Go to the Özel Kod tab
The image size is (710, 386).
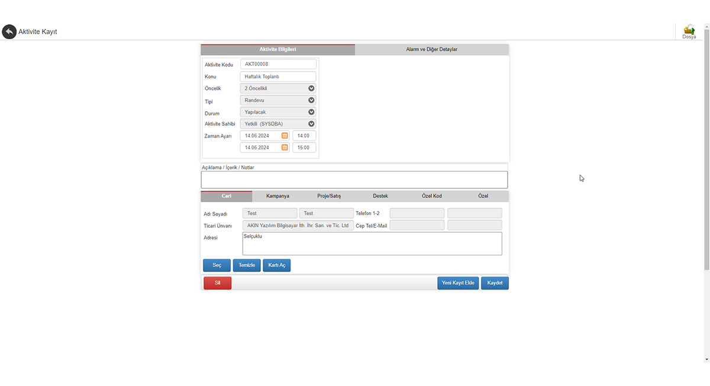(431, 196)
